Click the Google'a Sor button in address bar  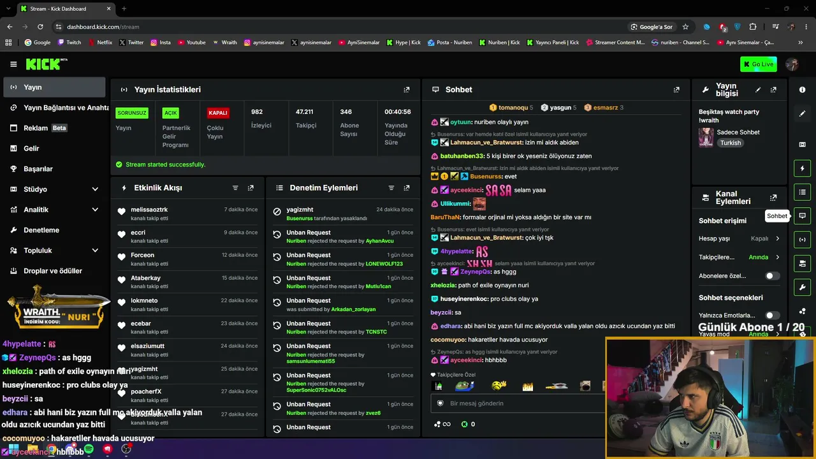click(x=652, y=27)
